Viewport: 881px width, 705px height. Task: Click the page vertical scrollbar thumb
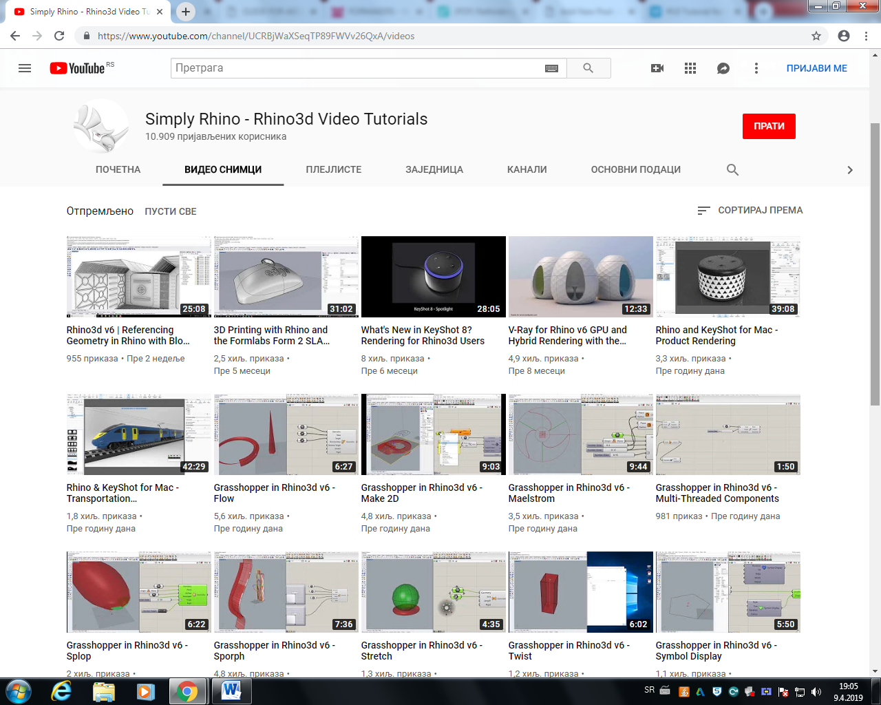[x=875, y=264]
